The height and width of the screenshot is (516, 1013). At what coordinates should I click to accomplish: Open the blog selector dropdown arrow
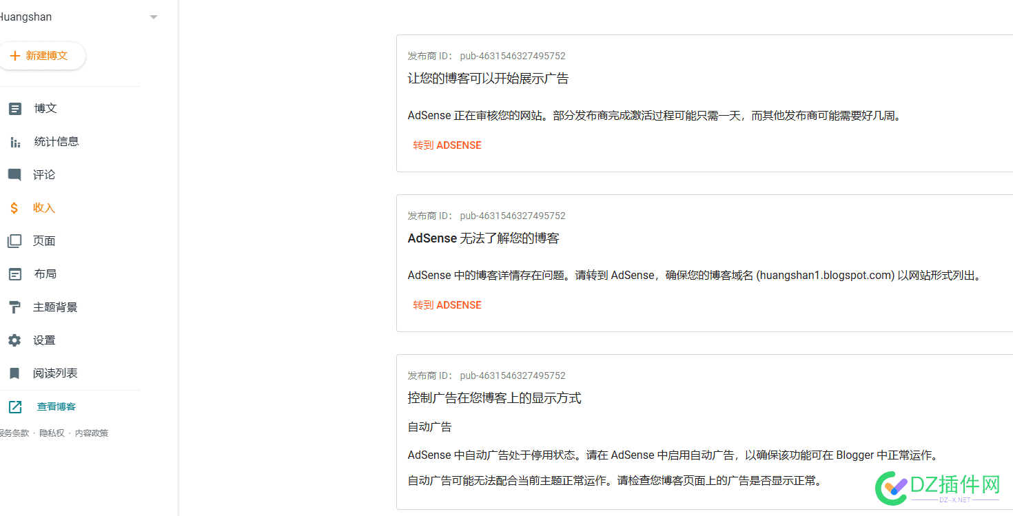[154, 17]
